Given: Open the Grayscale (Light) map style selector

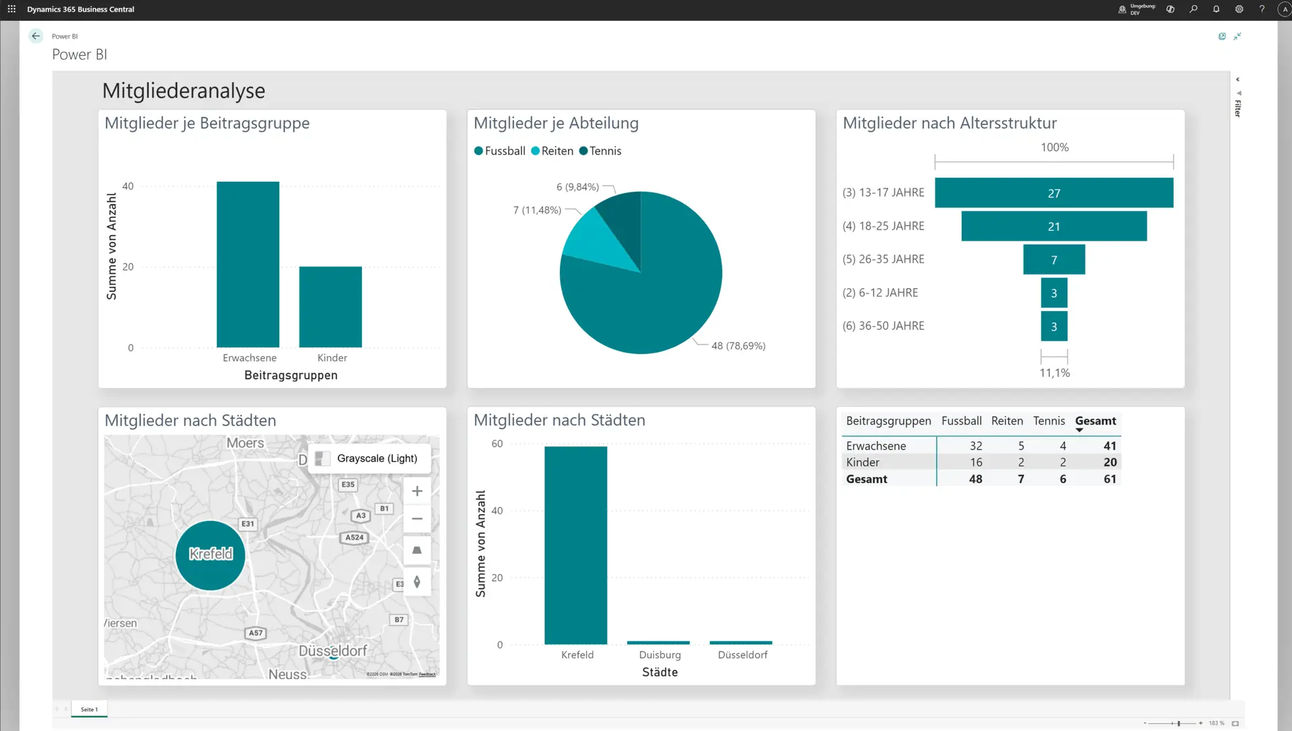Looking at the screenshot, I should click(369, 458).
